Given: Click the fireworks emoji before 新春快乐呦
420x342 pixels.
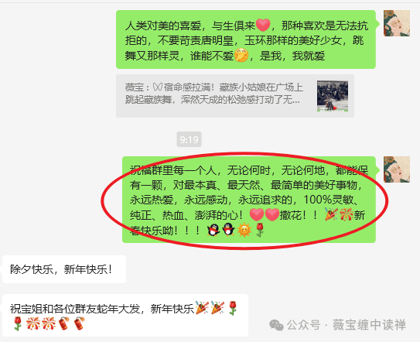Looking at the screenshot, I should click(346, 214).
